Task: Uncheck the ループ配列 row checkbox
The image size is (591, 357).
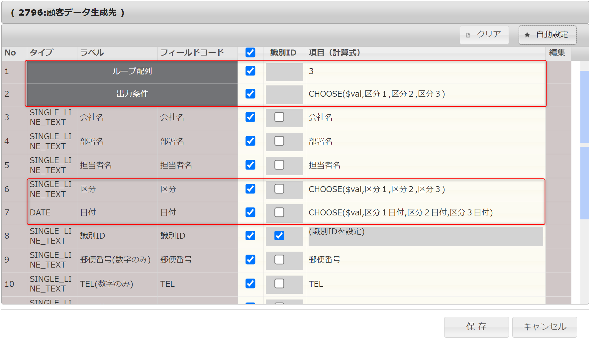Action: 250,71
